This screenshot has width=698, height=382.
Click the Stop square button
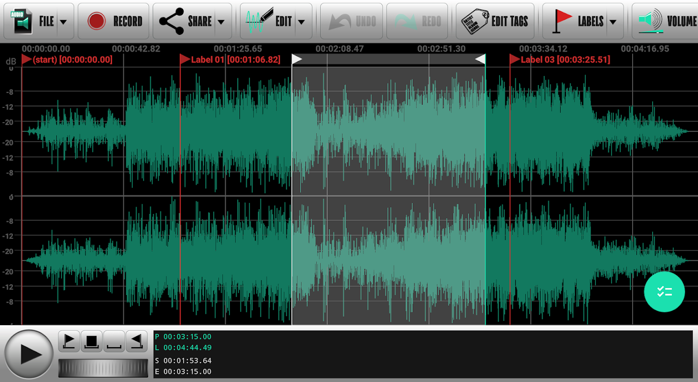[92, 341]
